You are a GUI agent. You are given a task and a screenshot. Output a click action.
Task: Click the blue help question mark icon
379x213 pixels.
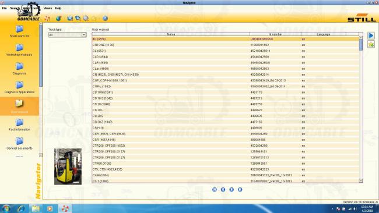105,19
